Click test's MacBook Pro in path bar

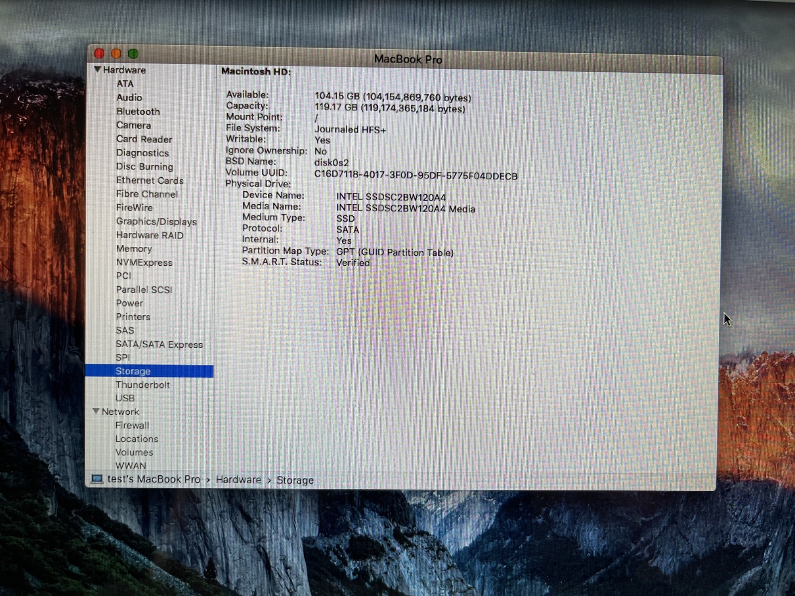pos(154,479)
